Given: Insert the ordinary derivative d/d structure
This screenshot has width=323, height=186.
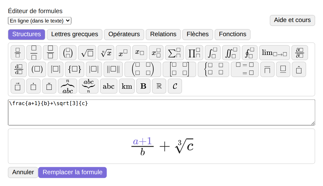Looking at the screenshot, I should (x=19, y=69).
